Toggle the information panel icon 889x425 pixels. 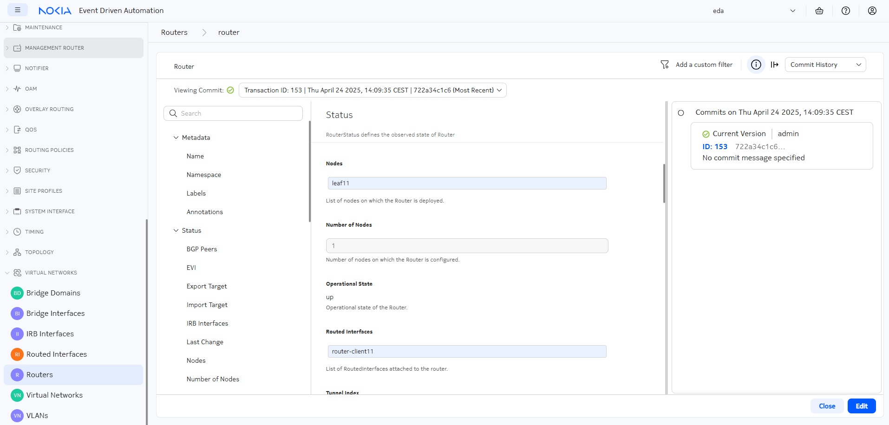pos(756,65)
